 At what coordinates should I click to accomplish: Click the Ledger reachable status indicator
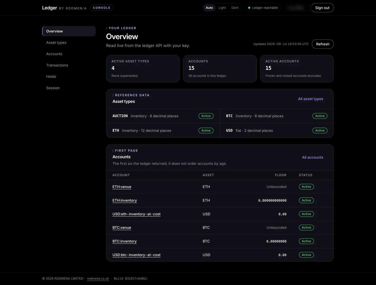[x=263, y=8]
